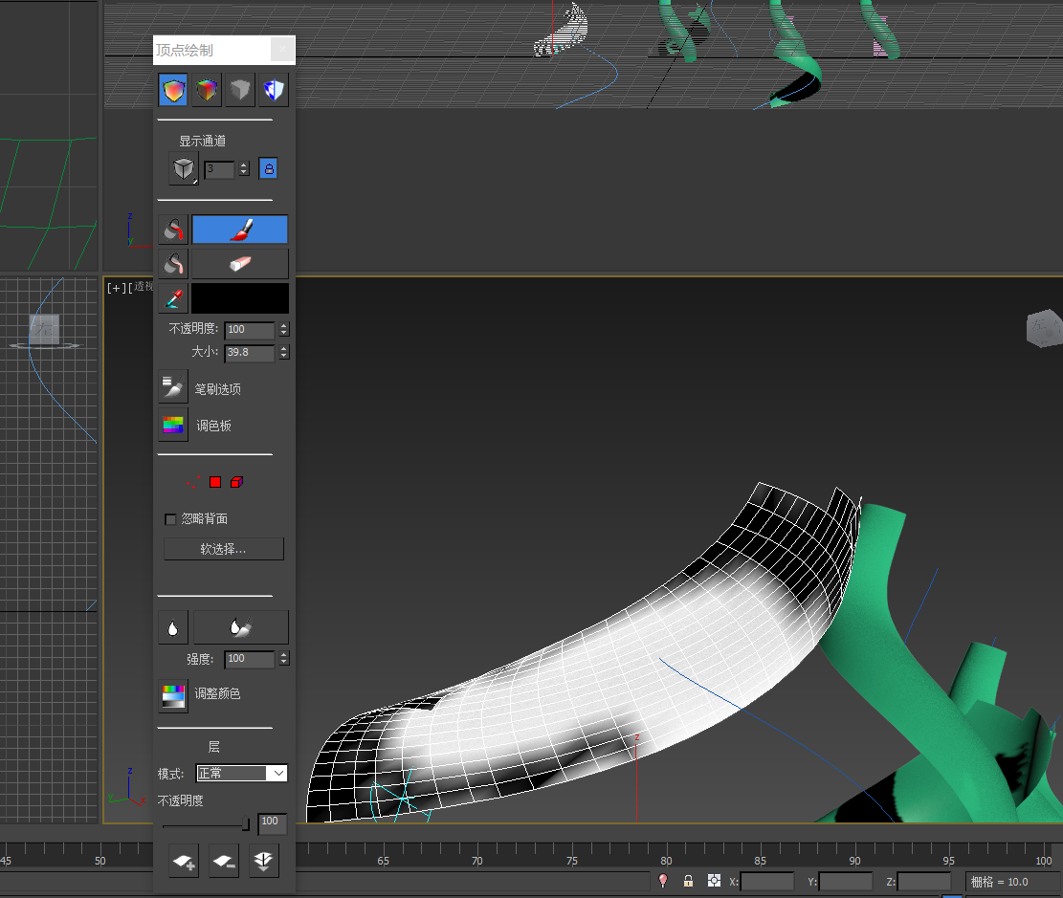Image resolution: width=1063 pixels, height=898 pixels.
Task: Click the Adjust Color (调整颜色) icon
Action: [x=173, y=695]
